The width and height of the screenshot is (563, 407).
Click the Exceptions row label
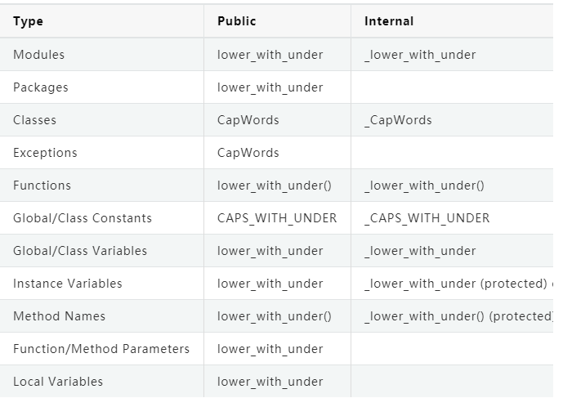[x=45, y=153]
